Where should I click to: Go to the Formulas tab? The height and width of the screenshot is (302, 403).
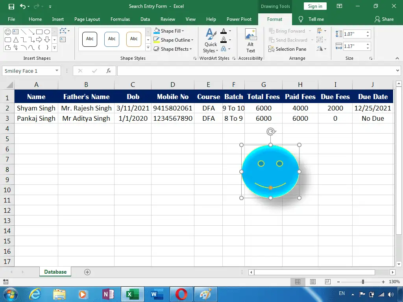pyautogui.click(x=120, y=19)
